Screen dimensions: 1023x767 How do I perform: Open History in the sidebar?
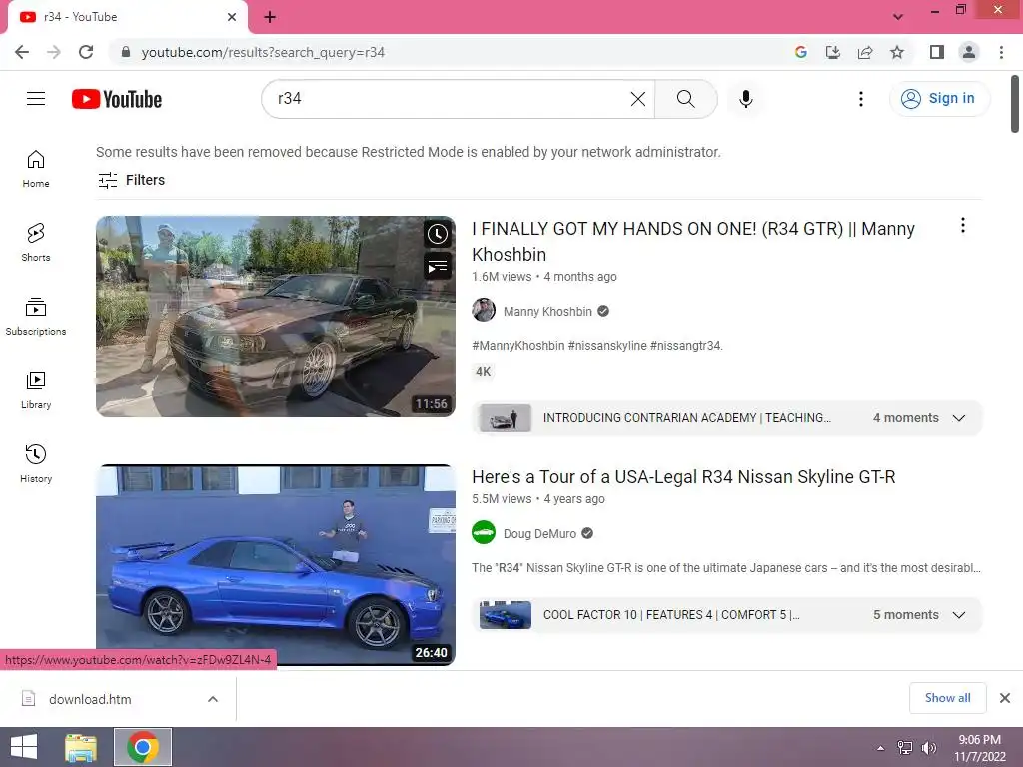[36, 463]
